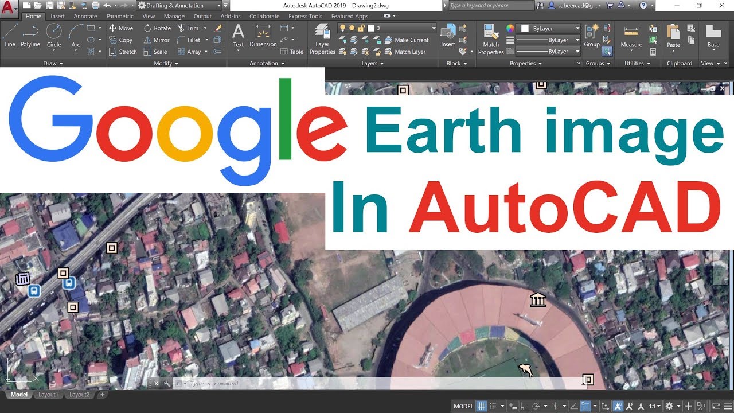Toggle group selection on/off in Groups panel
Image resolution: width=734 pixels, height=413 pixels.
pos(607,52)
